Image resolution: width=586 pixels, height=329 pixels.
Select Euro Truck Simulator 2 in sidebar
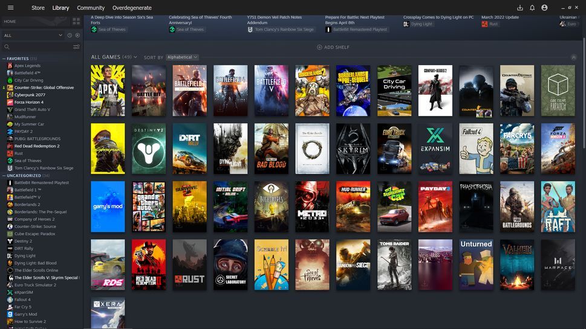(x=36, y=285)
